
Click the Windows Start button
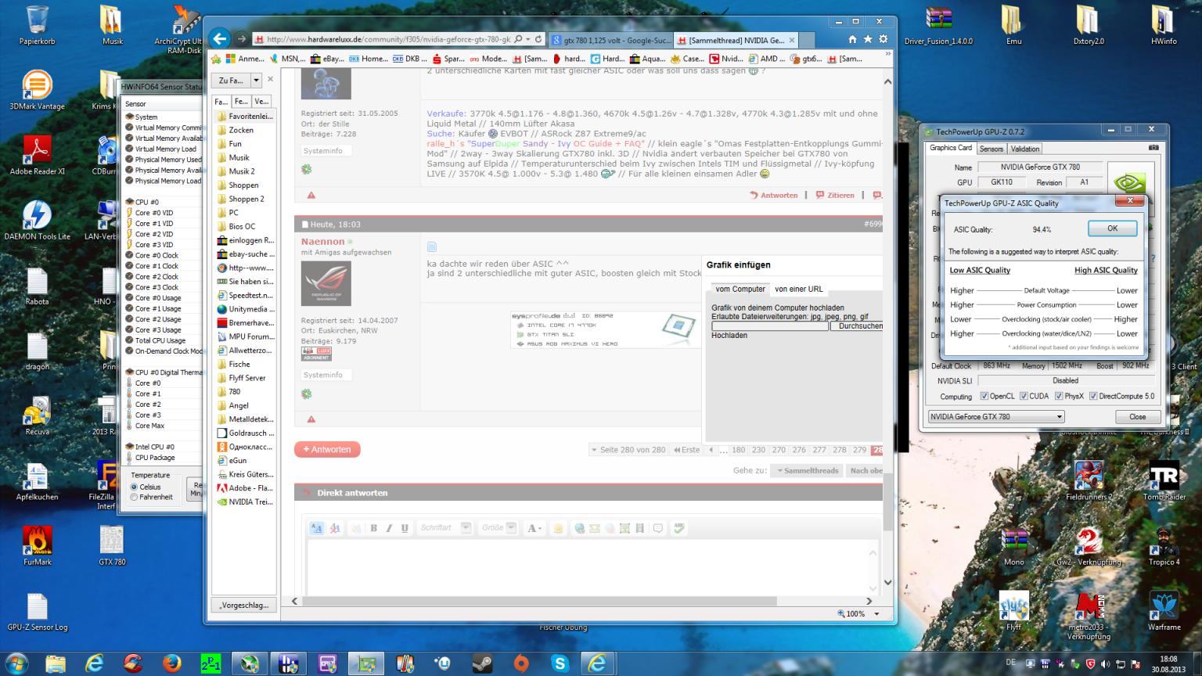(x=17, y=663)
